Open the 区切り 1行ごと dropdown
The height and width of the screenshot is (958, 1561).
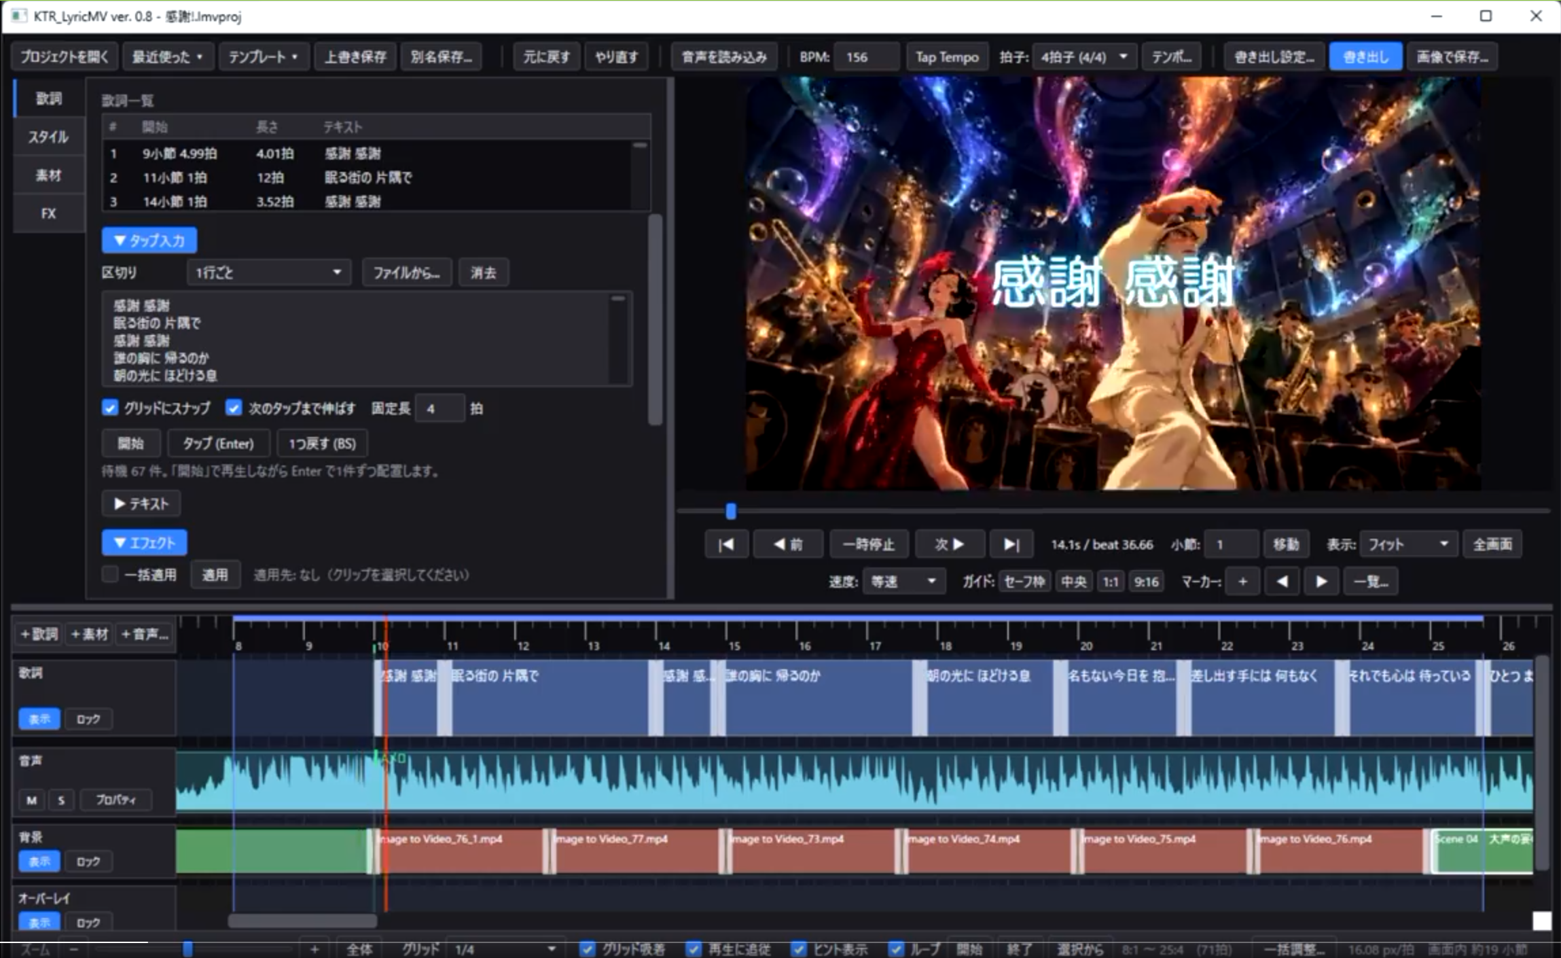pyautogui.click(x=268, y=272)
